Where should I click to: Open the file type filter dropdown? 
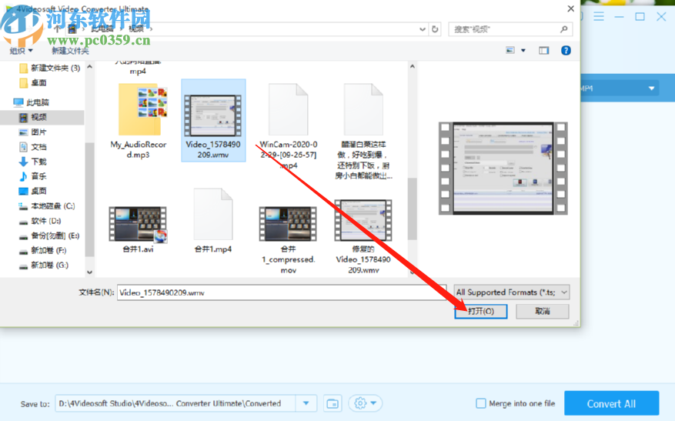click(x=512, y=292)
